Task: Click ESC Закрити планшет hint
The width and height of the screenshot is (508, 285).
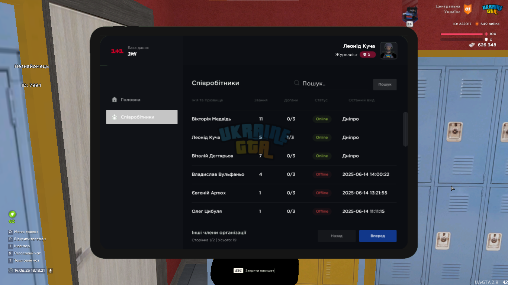Action: coord(254,271)
